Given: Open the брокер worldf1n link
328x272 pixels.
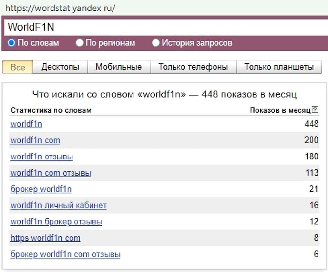Looking at the screenshot, I should [x=41, y=189].
